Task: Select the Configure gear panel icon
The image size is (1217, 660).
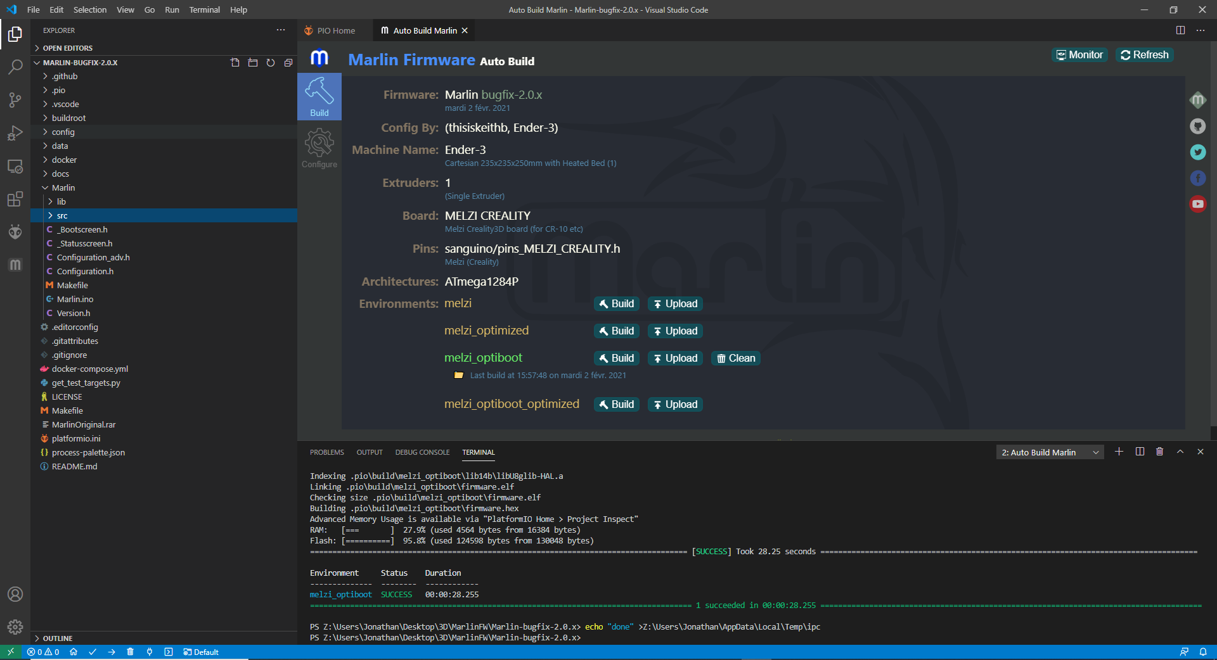Action: click(319, 148)
